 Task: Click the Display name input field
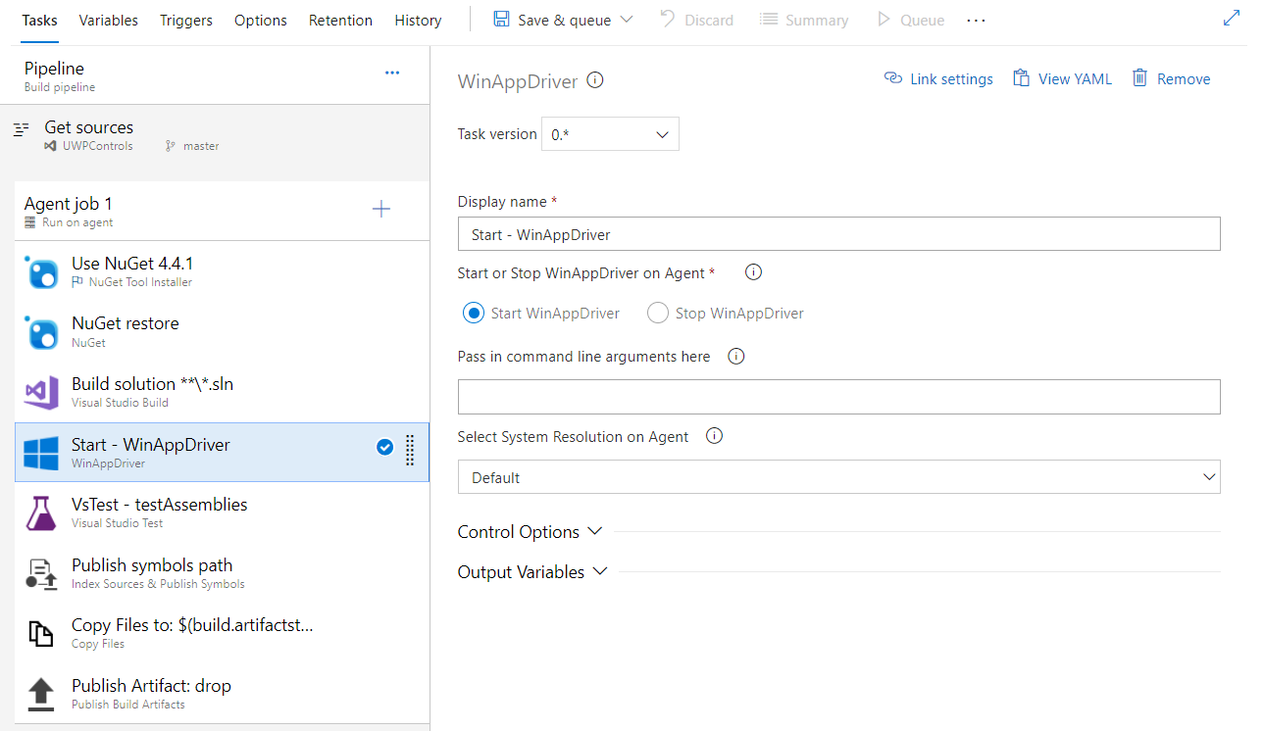tap(838, 234)
